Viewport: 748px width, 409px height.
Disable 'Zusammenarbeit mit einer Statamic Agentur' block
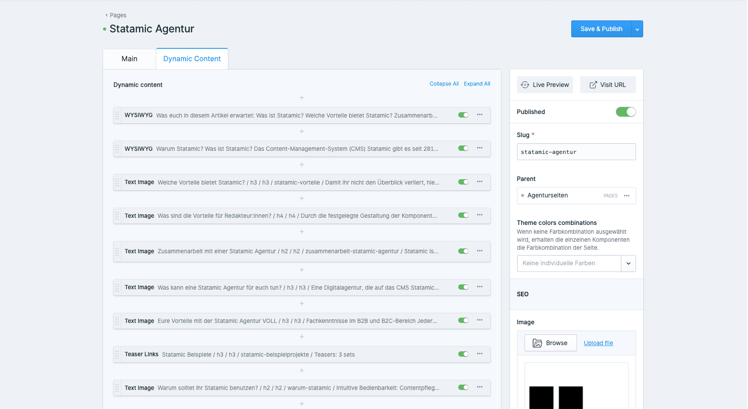pyautogui.click(x=463, y=251)
